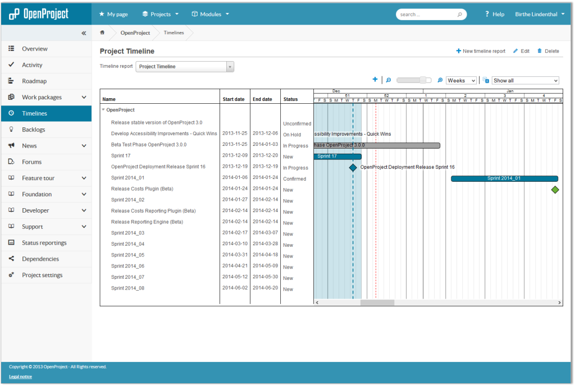This screenshot has width=575, height=386.
Task: Click the Beta Test Phase gray Gantt bar
Action: point(377,145)
